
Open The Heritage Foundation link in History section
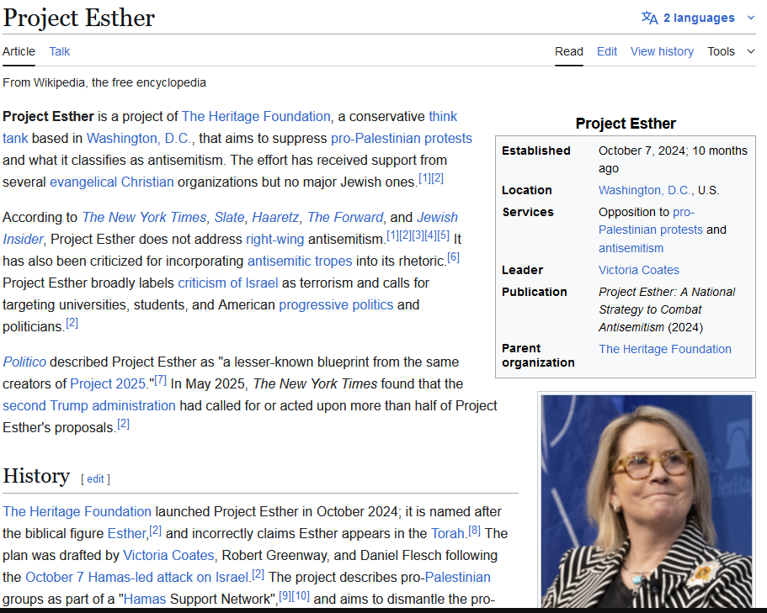pos(77,512)
